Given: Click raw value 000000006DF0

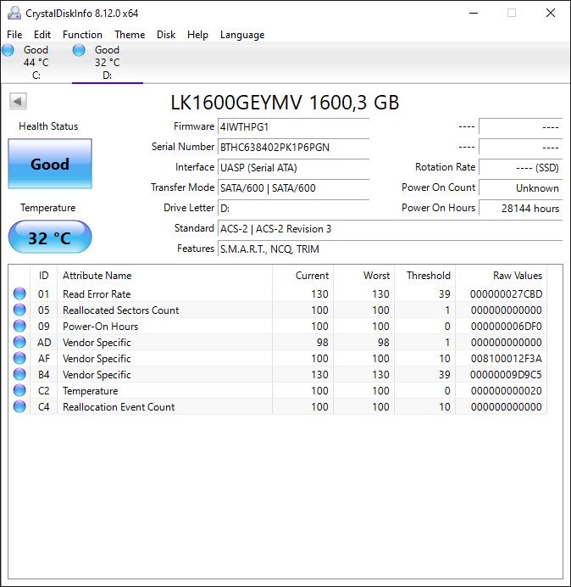Looking at the screenshot, I should click(506, 327).
